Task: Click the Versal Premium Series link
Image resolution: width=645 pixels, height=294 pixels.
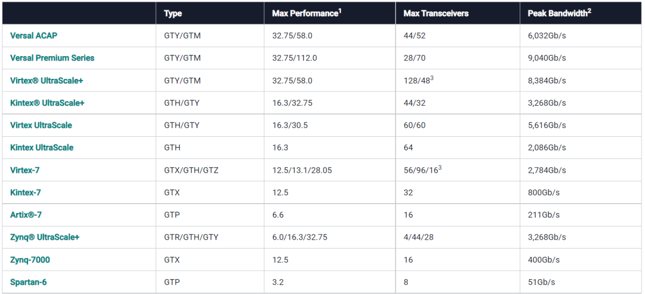Action: coord(52,58)
